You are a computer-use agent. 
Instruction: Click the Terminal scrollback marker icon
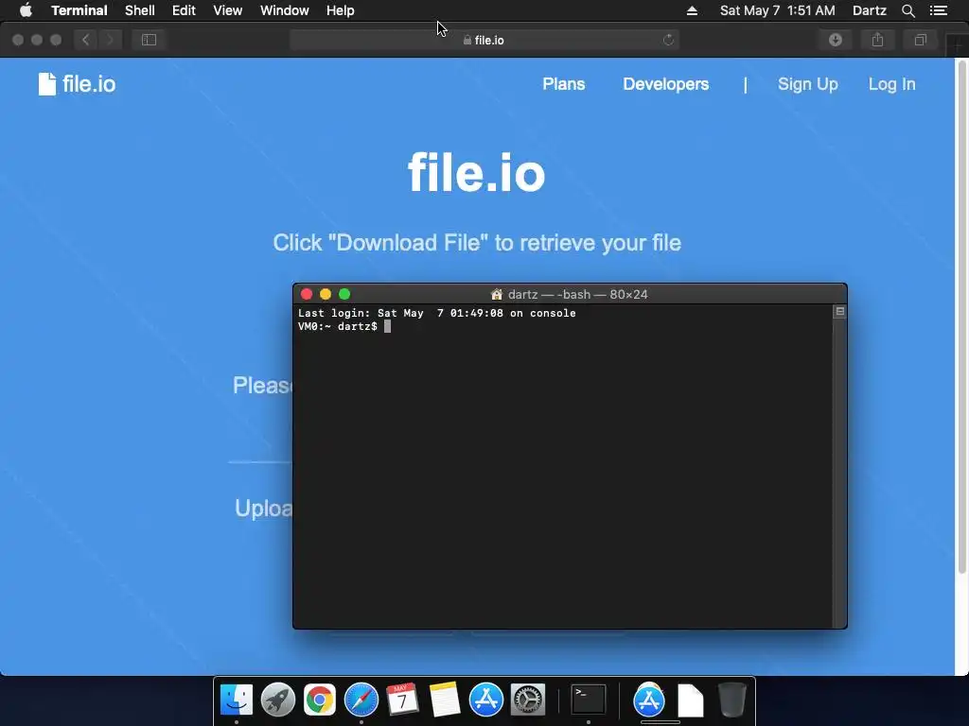[x=840, y=311]
